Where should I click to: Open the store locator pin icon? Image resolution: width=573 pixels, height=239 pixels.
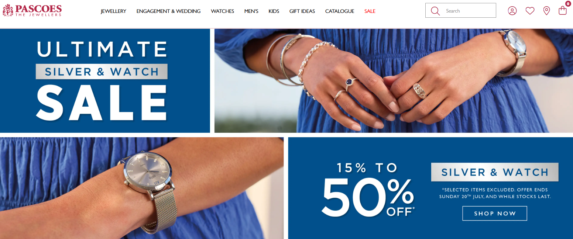547,11
